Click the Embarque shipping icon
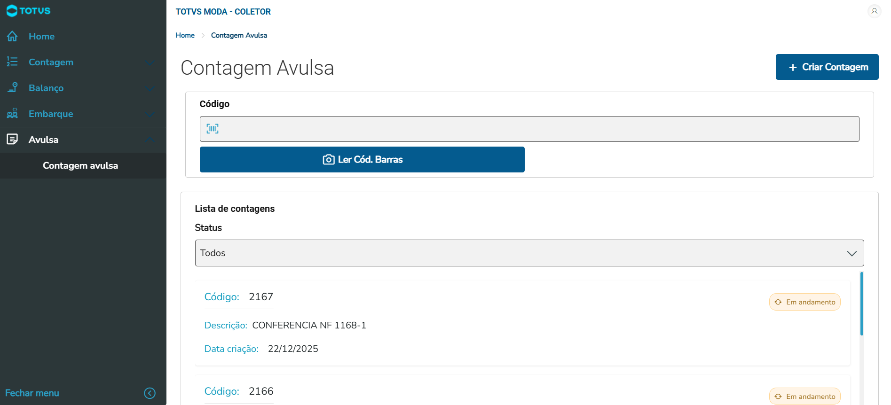Image resolution: width=891 pixels, height=405 pixels. point(12,114)
